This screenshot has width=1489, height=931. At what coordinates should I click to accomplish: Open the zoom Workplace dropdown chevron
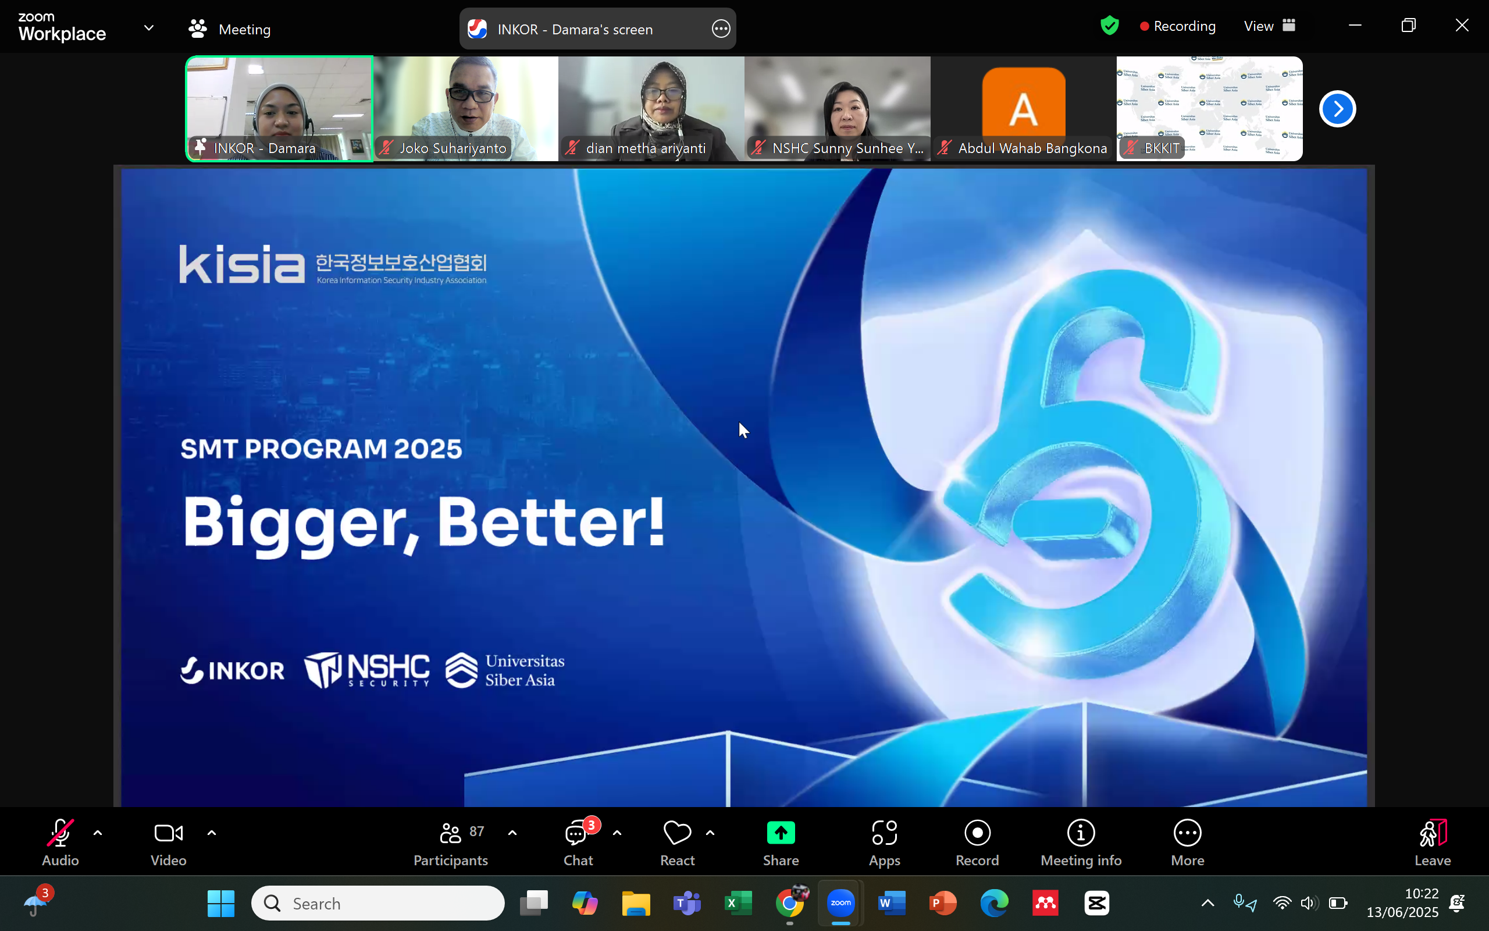149,28
